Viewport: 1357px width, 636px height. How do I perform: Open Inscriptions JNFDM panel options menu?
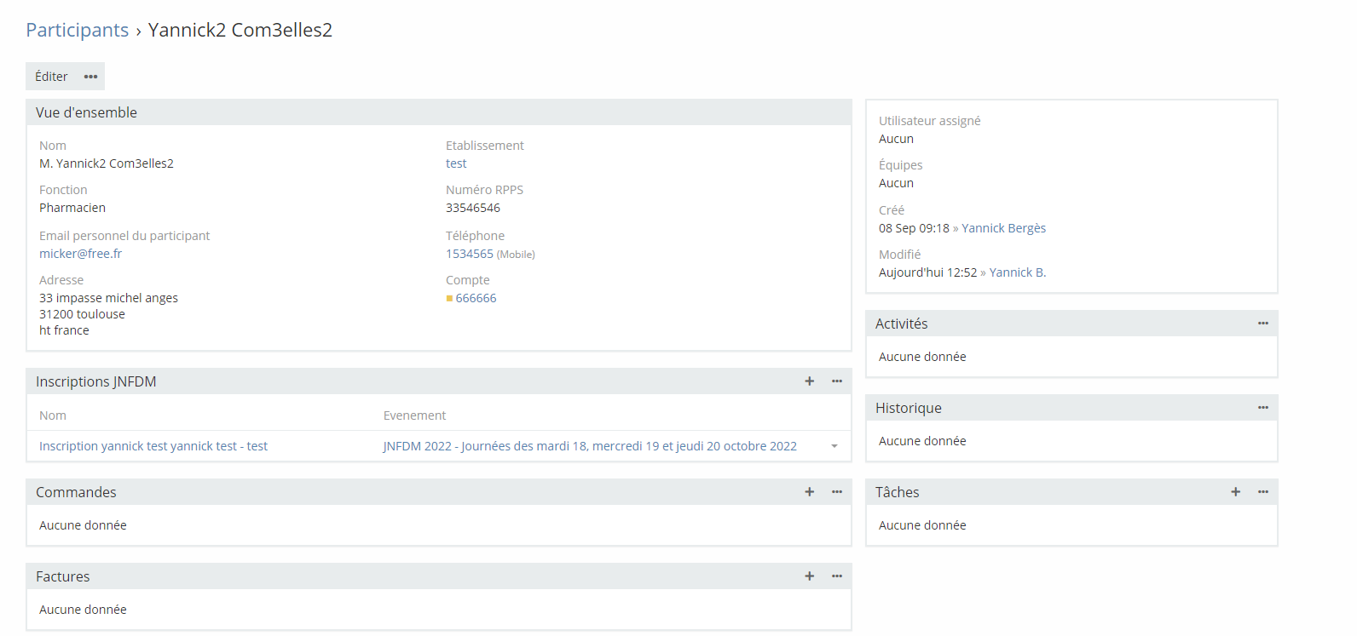pyautogui.click(x=836, y=381)
